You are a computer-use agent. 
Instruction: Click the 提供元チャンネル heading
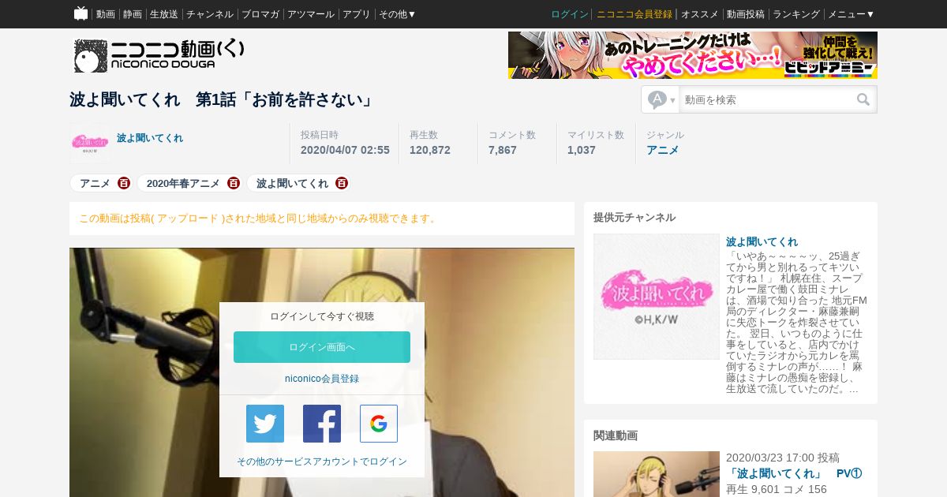[634, 218]
